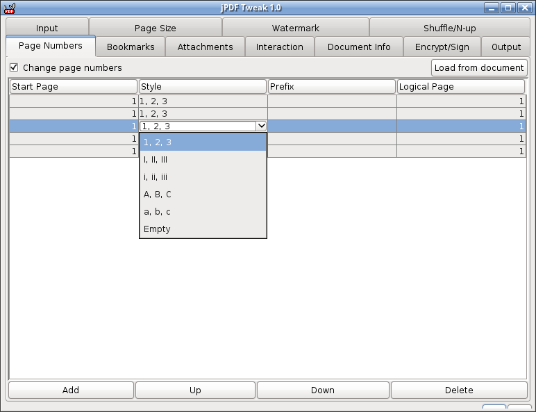Click the Add button

tap(71, 390)
